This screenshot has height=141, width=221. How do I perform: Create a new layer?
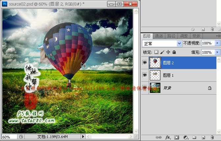[x=203, y=137]
